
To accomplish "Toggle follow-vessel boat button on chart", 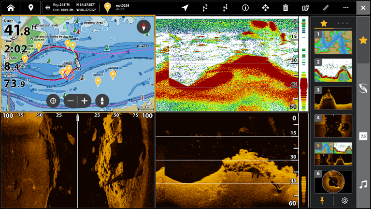I will click(x=102, y=101).
